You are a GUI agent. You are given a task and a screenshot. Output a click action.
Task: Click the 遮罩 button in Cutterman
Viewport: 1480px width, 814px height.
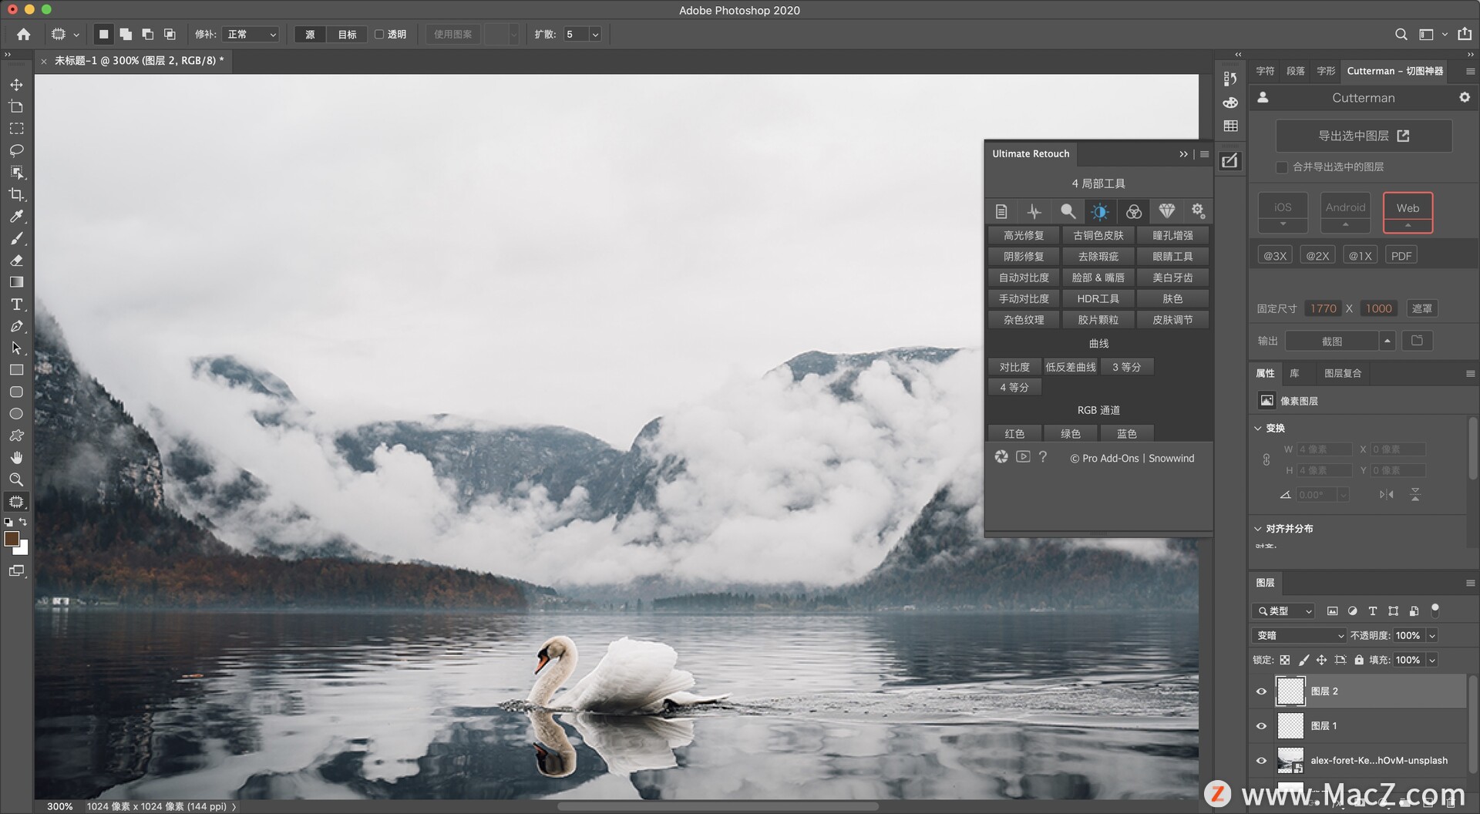1421,308
